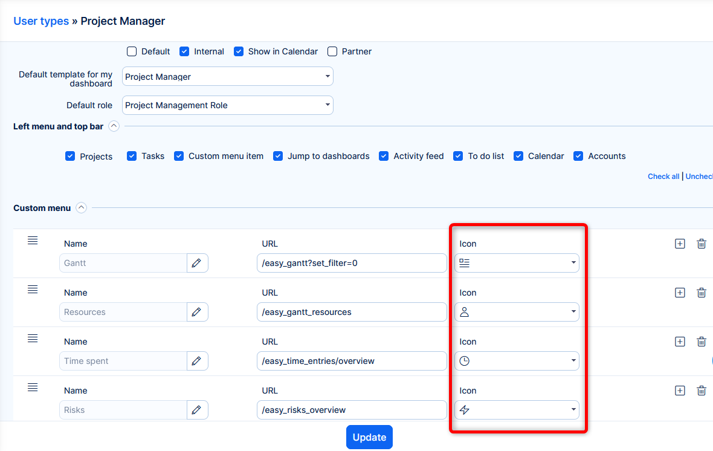Click the edit pencil next to Time spent

tap(196, 361)
